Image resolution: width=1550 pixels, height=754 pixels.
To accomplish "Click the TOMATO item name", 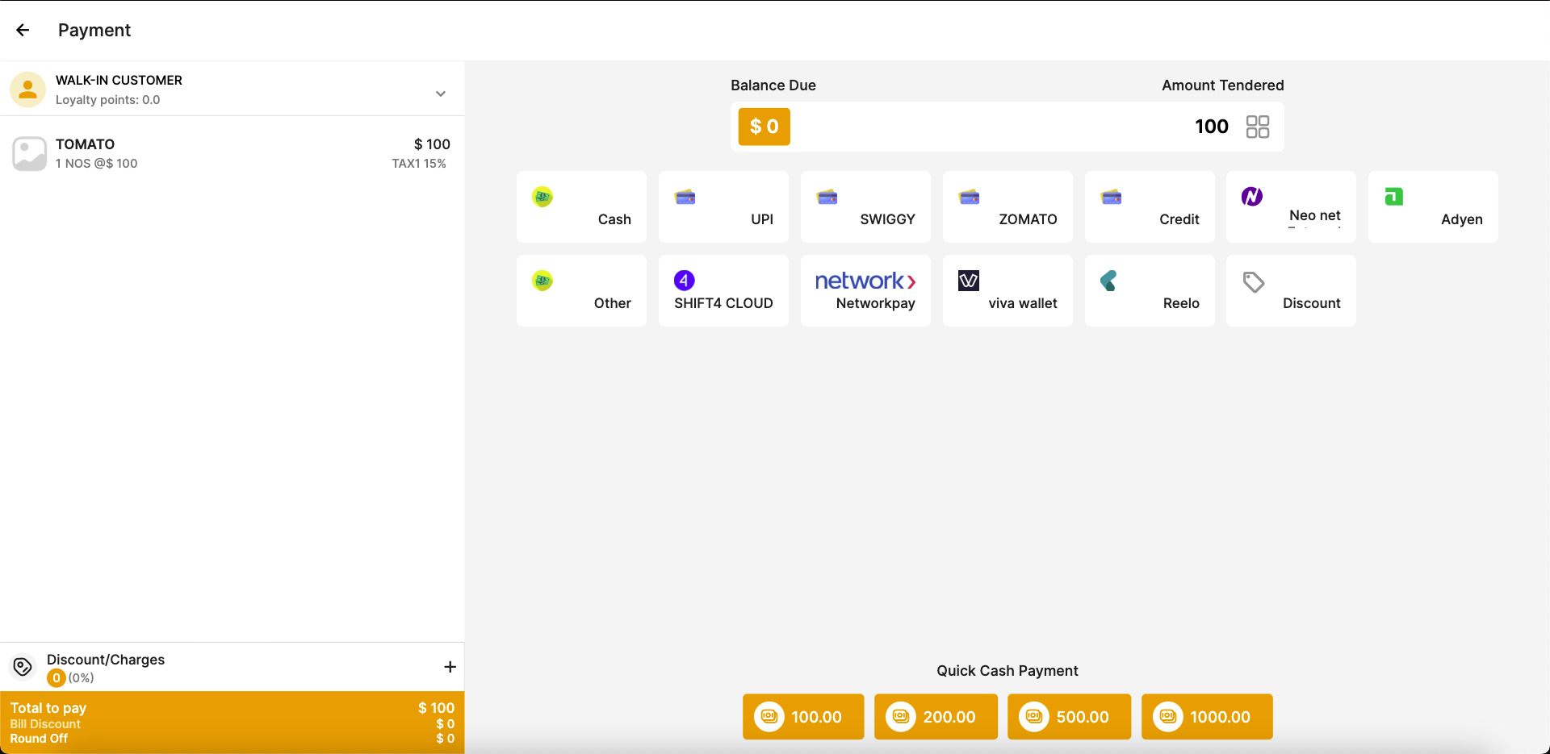I will point(85,144).
